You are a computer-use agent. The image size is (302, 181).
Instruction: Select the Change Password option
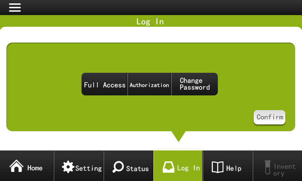[x=194, y=84]
